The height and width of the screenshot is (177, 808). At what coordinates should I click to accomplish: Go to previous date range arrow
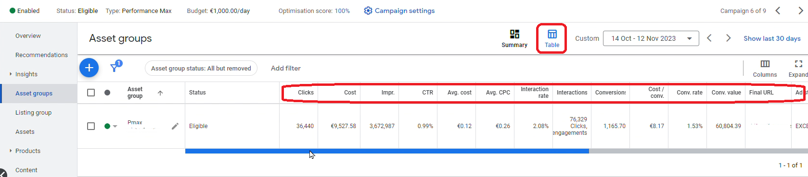(709, 38)
